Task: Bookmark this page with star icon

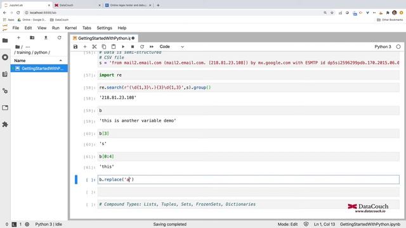Action: 332,13
